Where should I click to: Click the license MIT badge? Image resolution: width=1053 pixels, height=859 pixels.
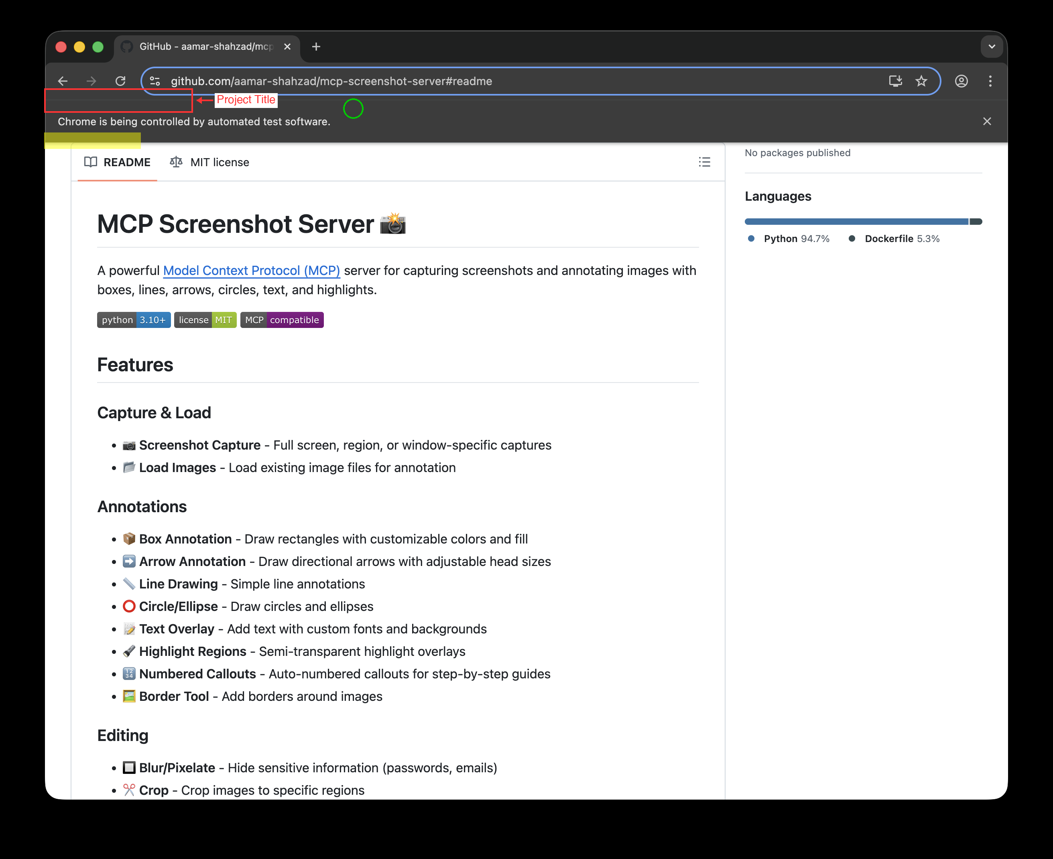click(205, 320)
